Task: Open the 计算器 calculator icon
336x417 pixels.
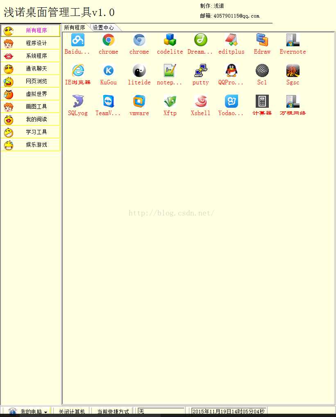Action: click(x=262, y=101)
